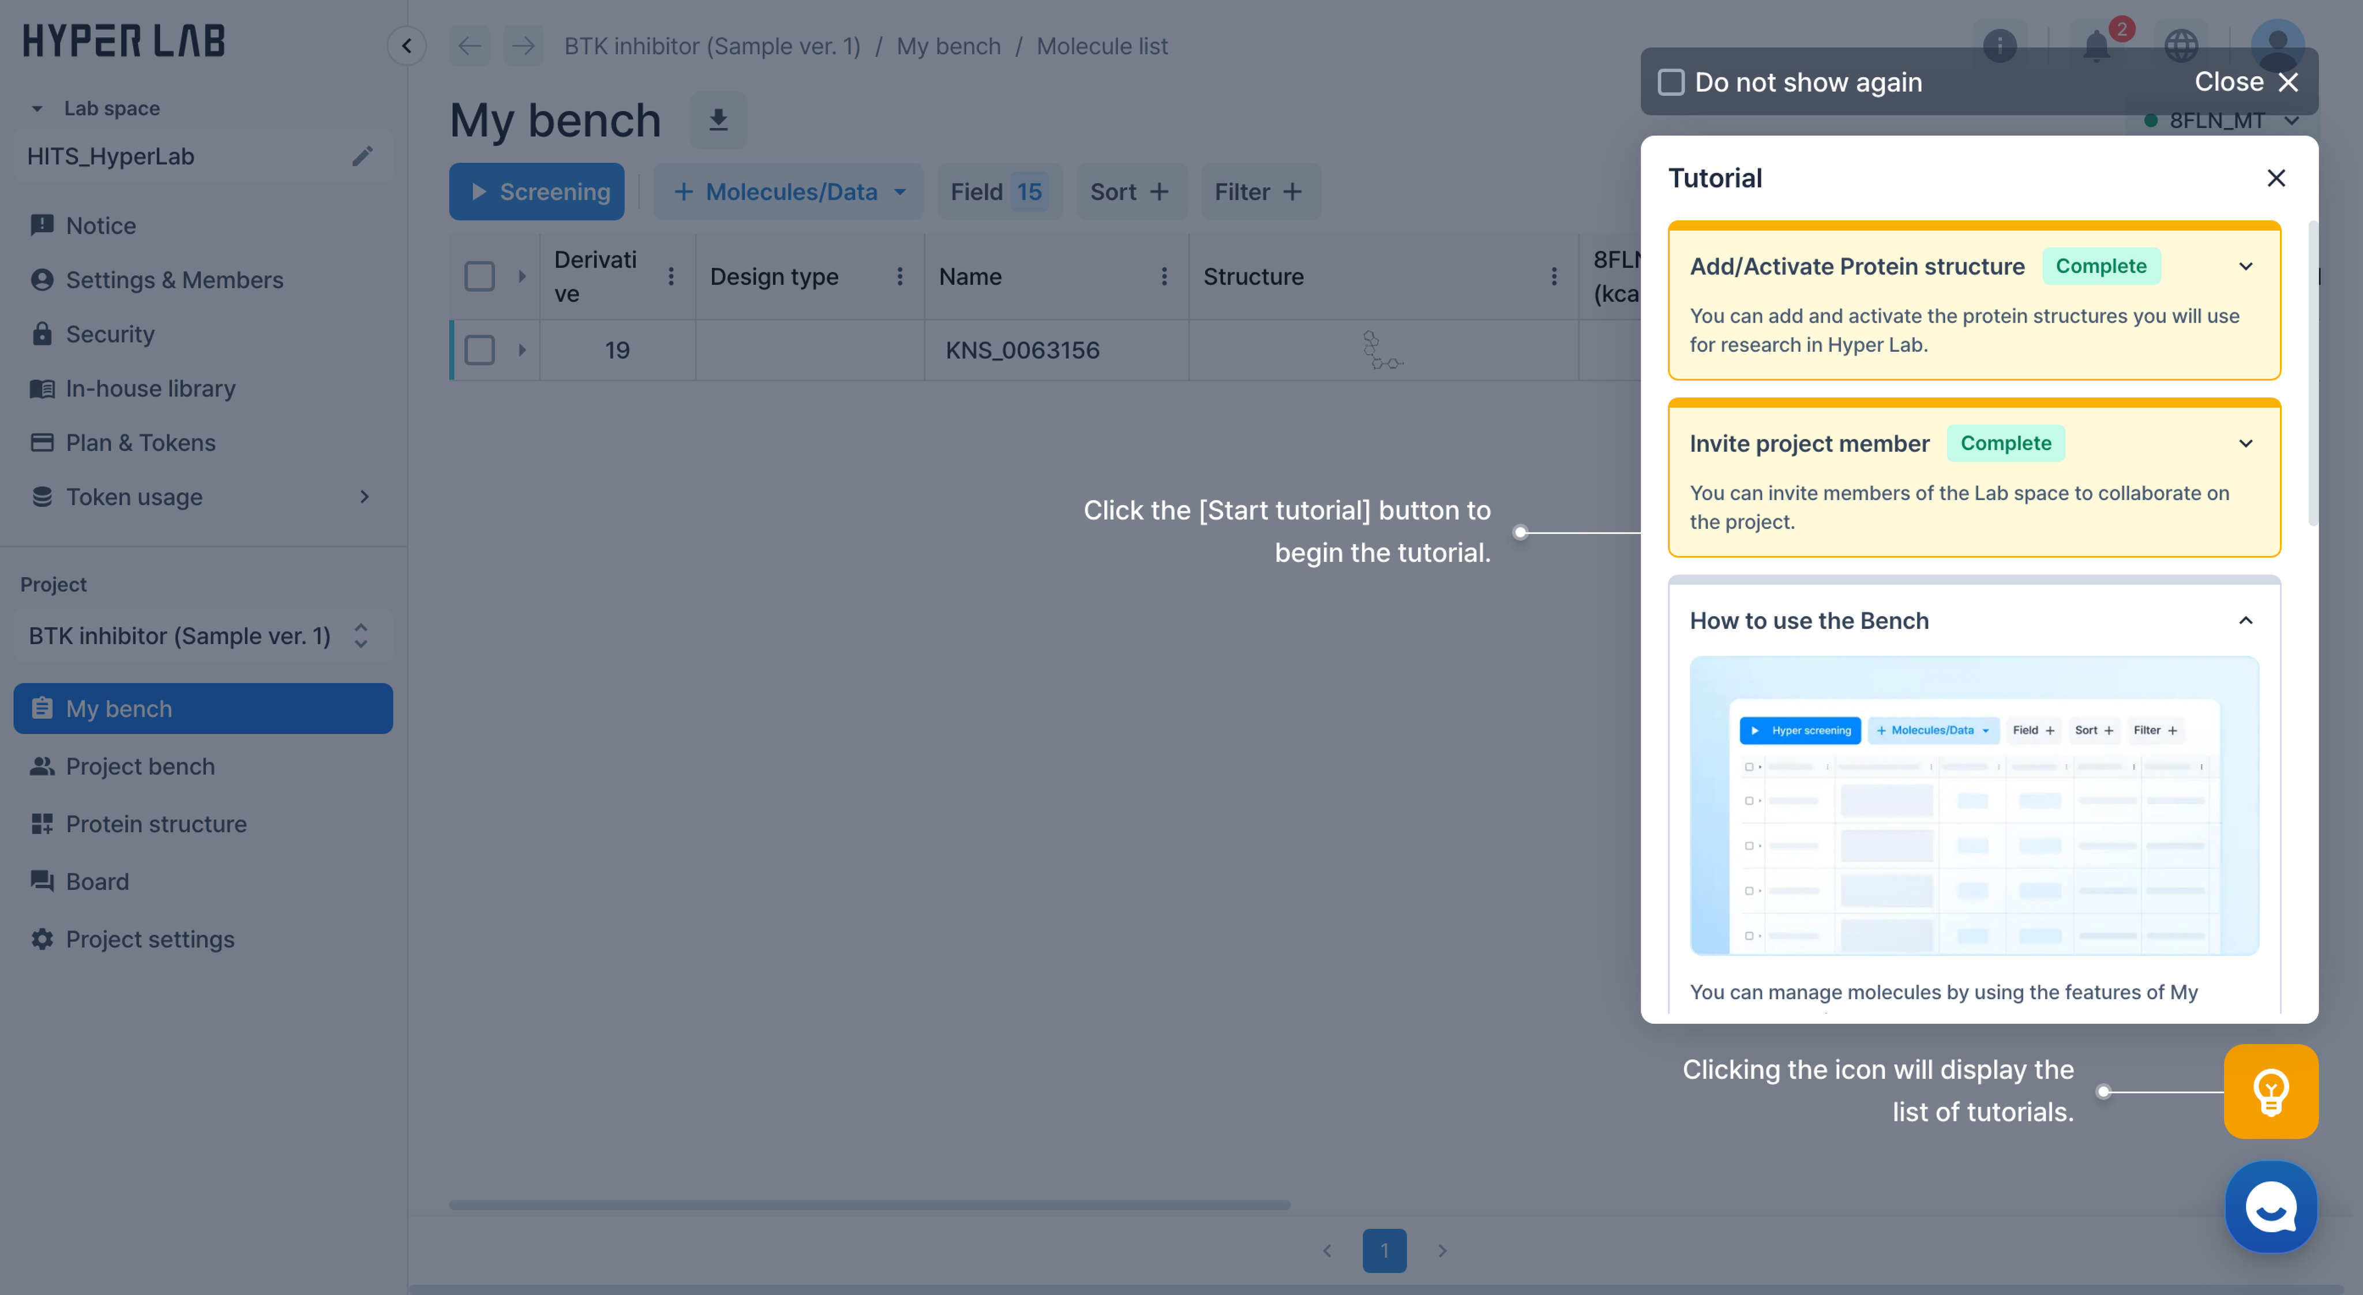Expand the Add/Activate Protein structure section
2363x1295 pixels.
2245,267
